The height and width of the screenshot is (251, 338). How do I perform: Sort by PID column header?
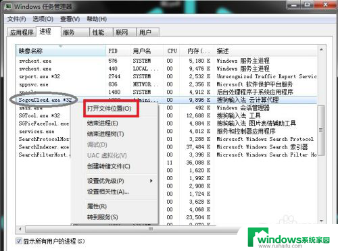tap(118, 51)
